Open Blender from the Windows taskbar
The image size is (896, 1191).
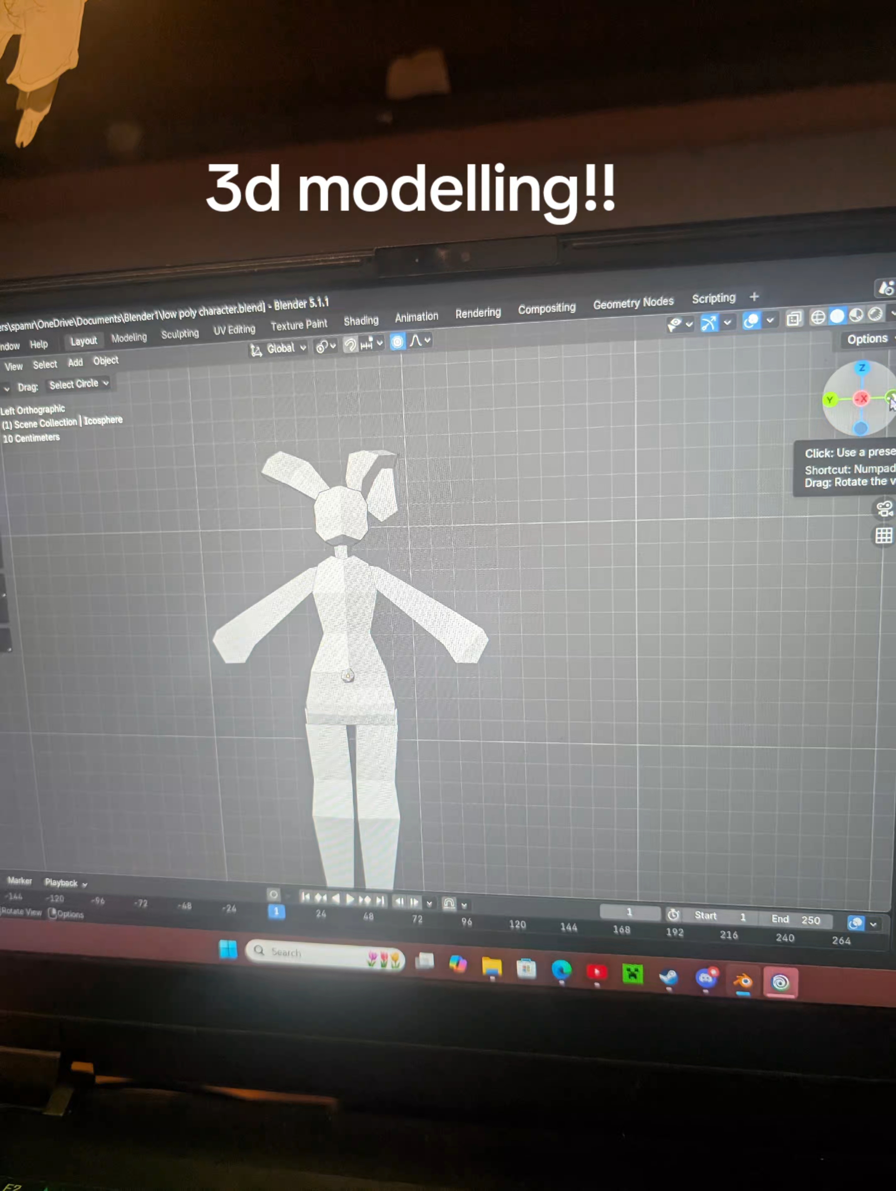click(743, 981)
